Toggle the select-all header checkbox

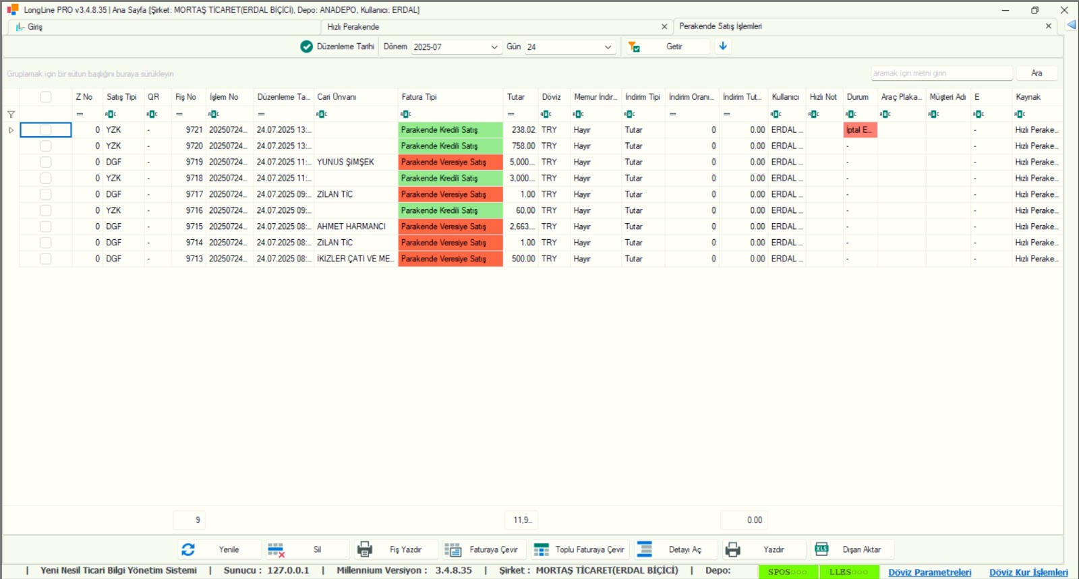46,97
